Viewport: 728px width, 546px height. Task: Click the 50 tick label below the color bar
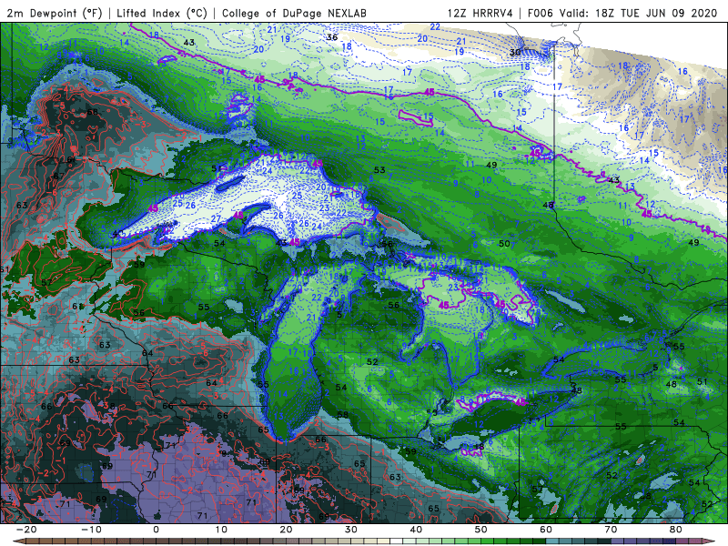[481, 530]
